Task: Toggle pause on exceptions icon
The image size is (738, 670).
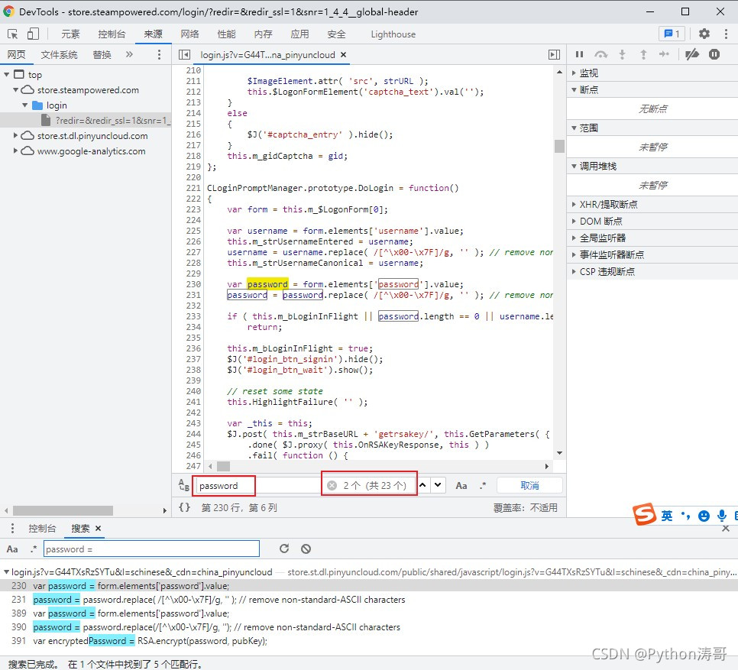Action: (x=714, y=54)
